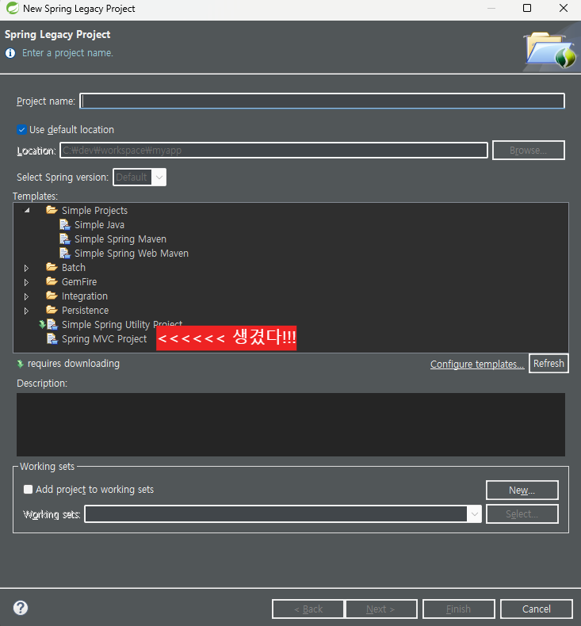
Task: Click the Spring leaf icon in title bar
Action: tap(13, 8)
